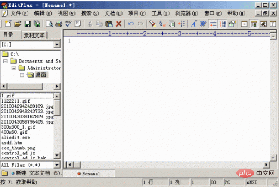Open the 搜索(S) menu
The width and height of the screenshot is (279, 187).
point(90,13)
